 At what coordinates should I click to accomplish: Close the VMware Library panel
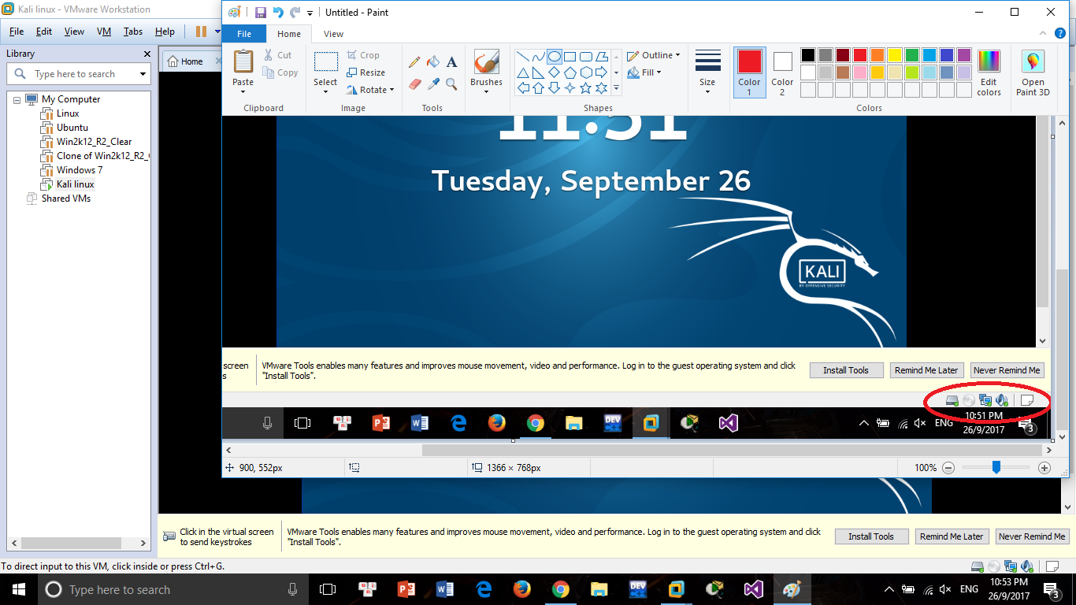click(x=147, y=54)
